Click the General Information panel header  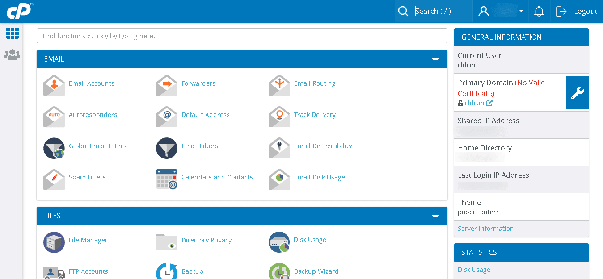pyautogui.click(x=521, y=37)
